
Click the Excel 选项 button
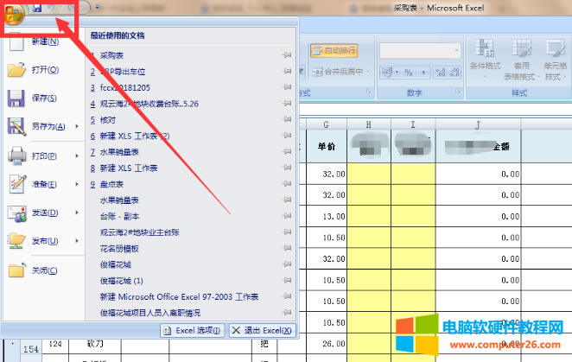point(193,330)
